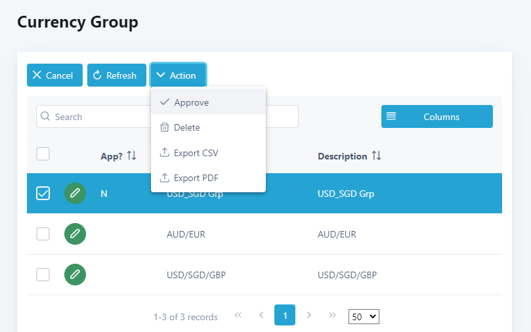Go to the first page double-chevron
The height and width of the screenshot is (332, 531).
click(238, 315)
